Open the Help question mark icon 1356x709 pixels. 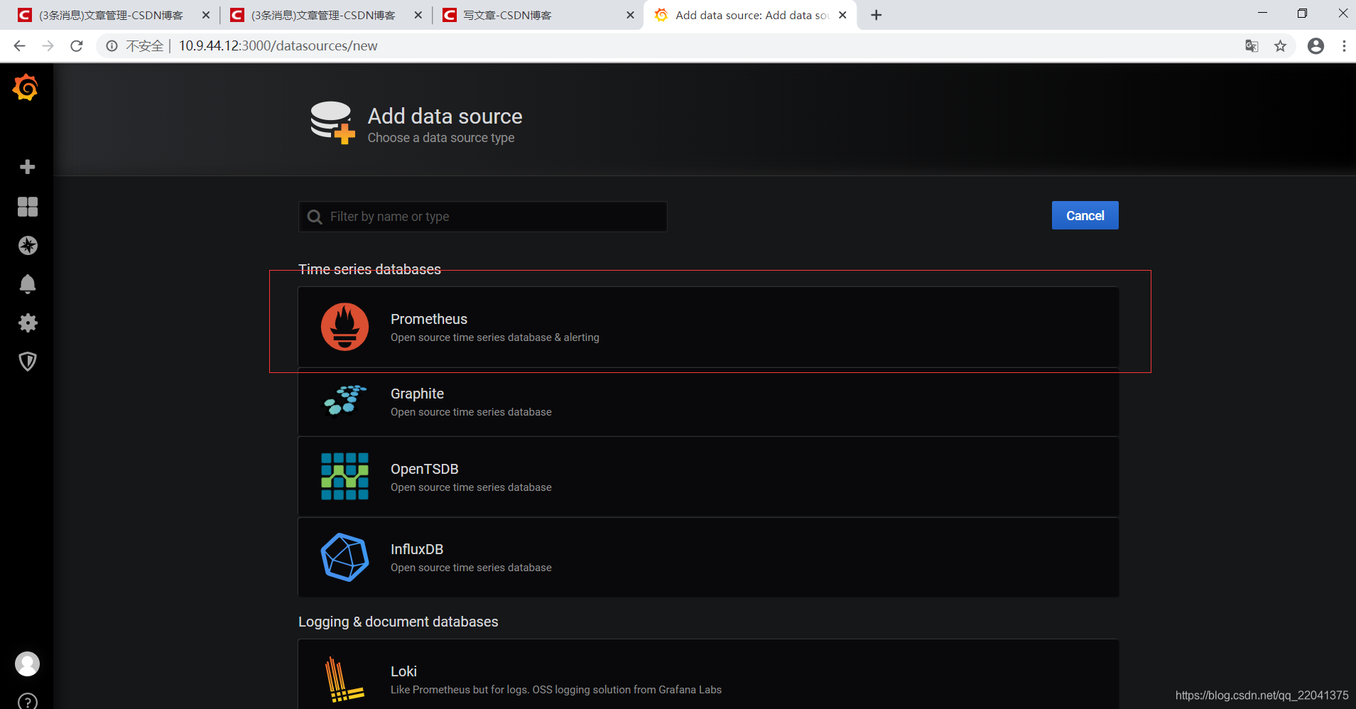click(x=28, y=702)
